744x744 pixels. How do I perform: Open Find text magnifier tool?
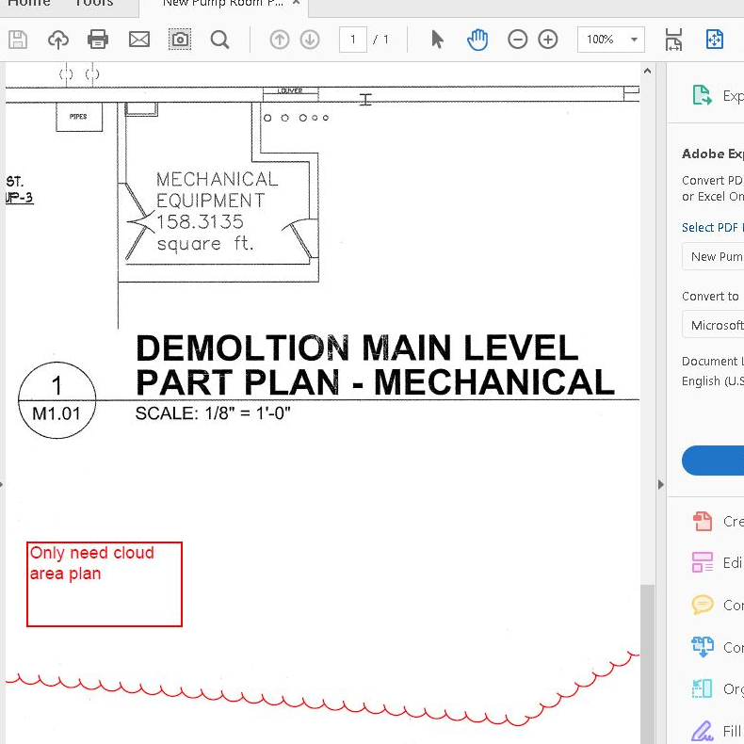pyautogui.click(x=219, y=40)
